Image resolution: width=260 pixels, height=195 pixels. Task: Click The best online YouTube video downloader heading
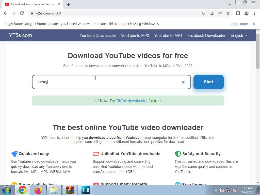[128, 127]
